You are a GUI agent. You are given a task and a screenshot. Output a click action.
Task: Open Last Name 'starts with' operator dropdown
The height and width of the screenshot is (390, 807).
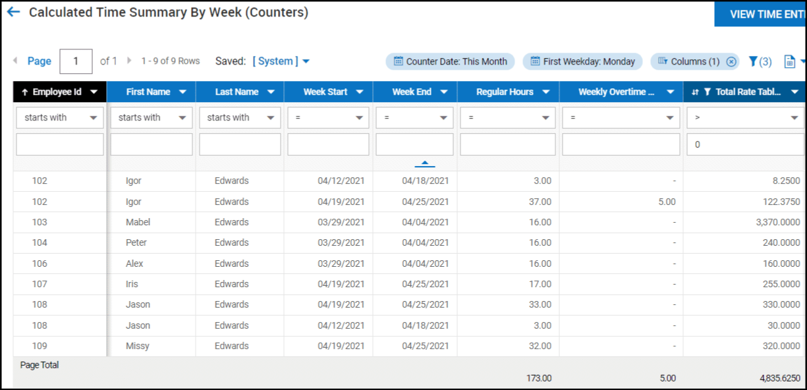coord(240,118)
